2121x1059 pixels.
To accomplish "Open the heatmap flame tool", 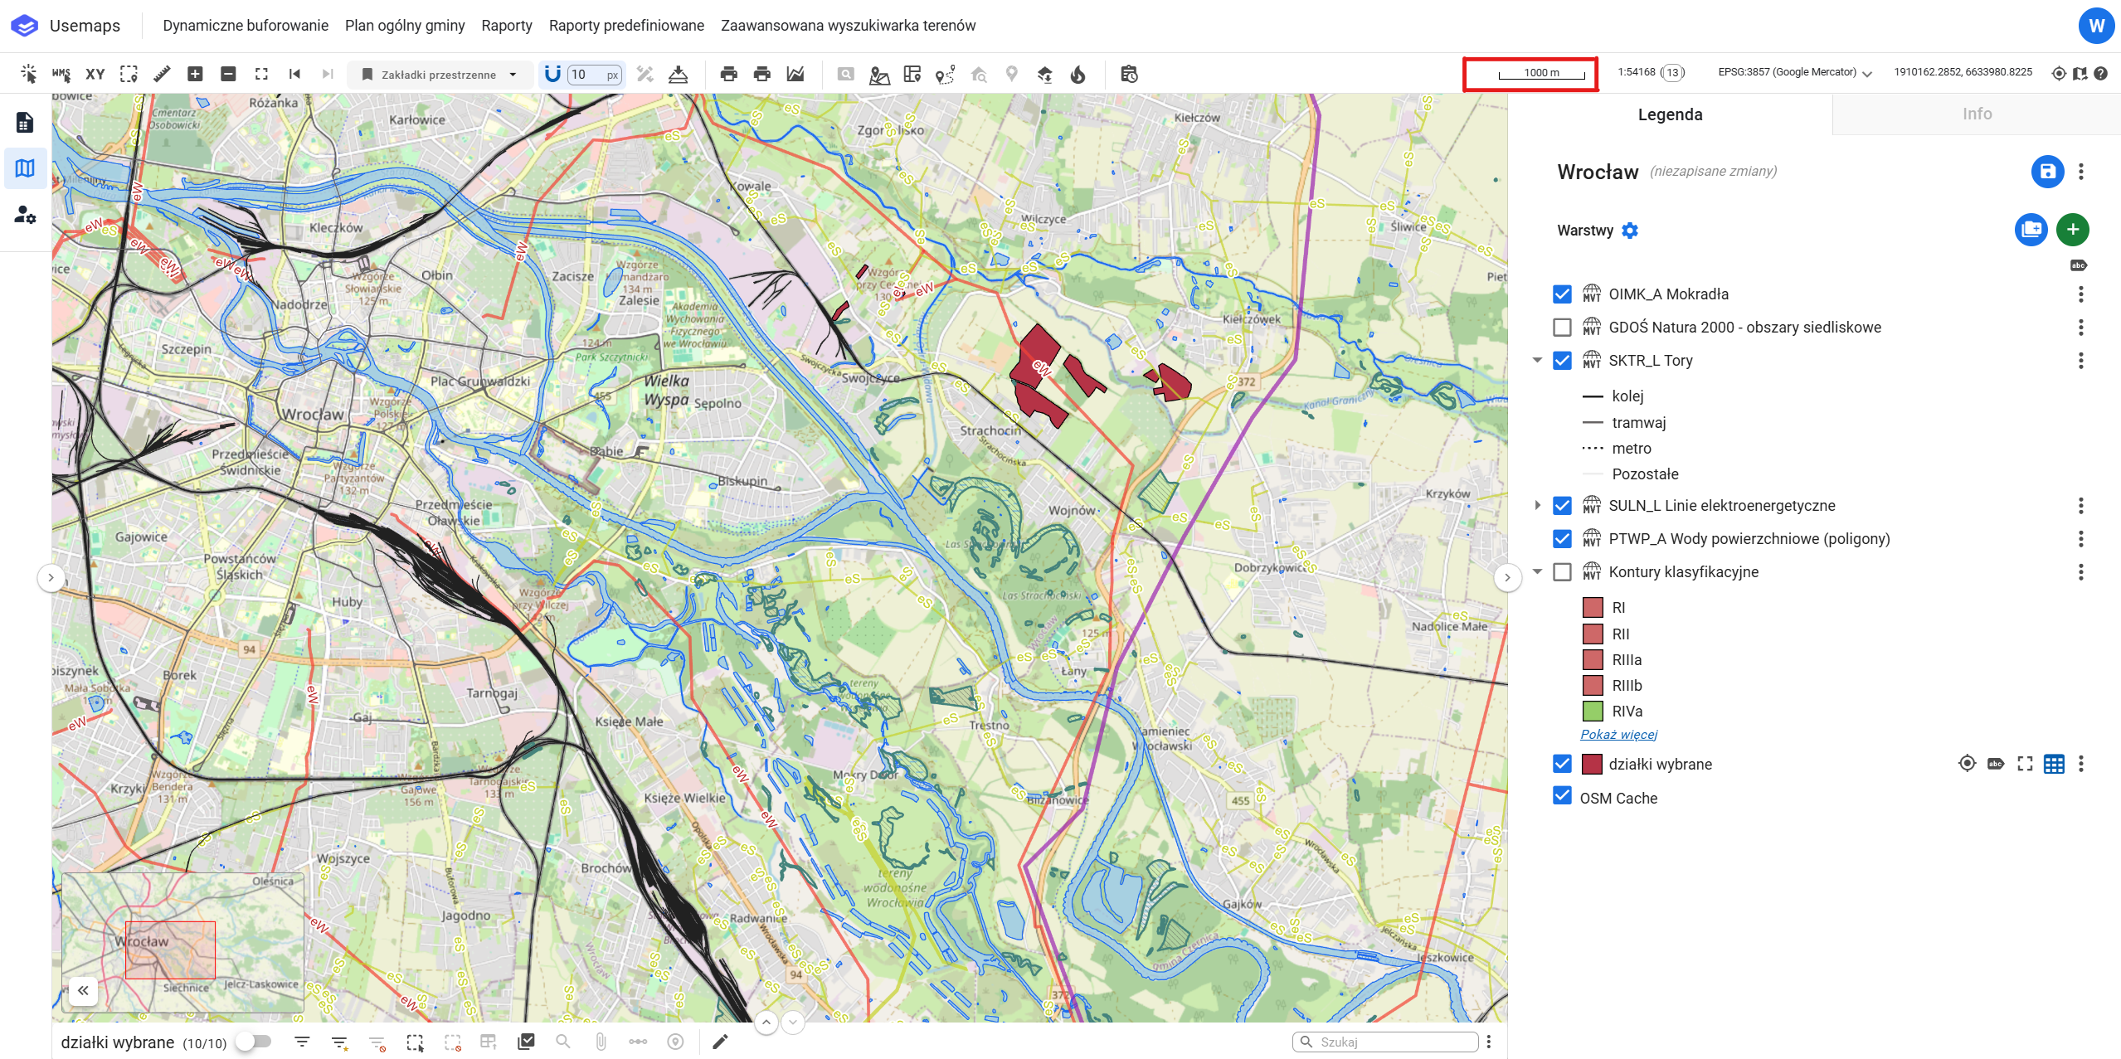I will tap(1078, 75).
